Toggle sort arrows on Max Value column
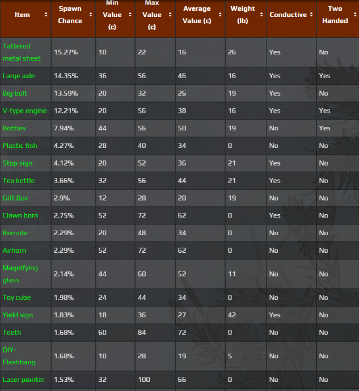Image resolution: width=359 pixels, height=391 pixels. 168,15
